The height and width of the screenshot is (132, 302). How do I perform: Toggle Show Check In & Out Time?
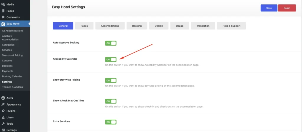click(111, 101)
